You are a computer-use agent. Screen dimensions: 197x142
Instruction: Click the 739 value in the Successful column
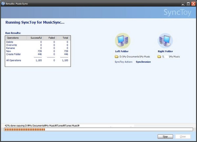coord(40,51)
